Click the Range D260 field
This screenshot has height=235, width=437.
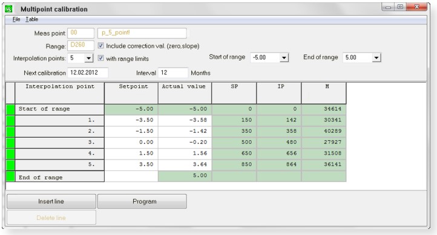coord(81,45)
